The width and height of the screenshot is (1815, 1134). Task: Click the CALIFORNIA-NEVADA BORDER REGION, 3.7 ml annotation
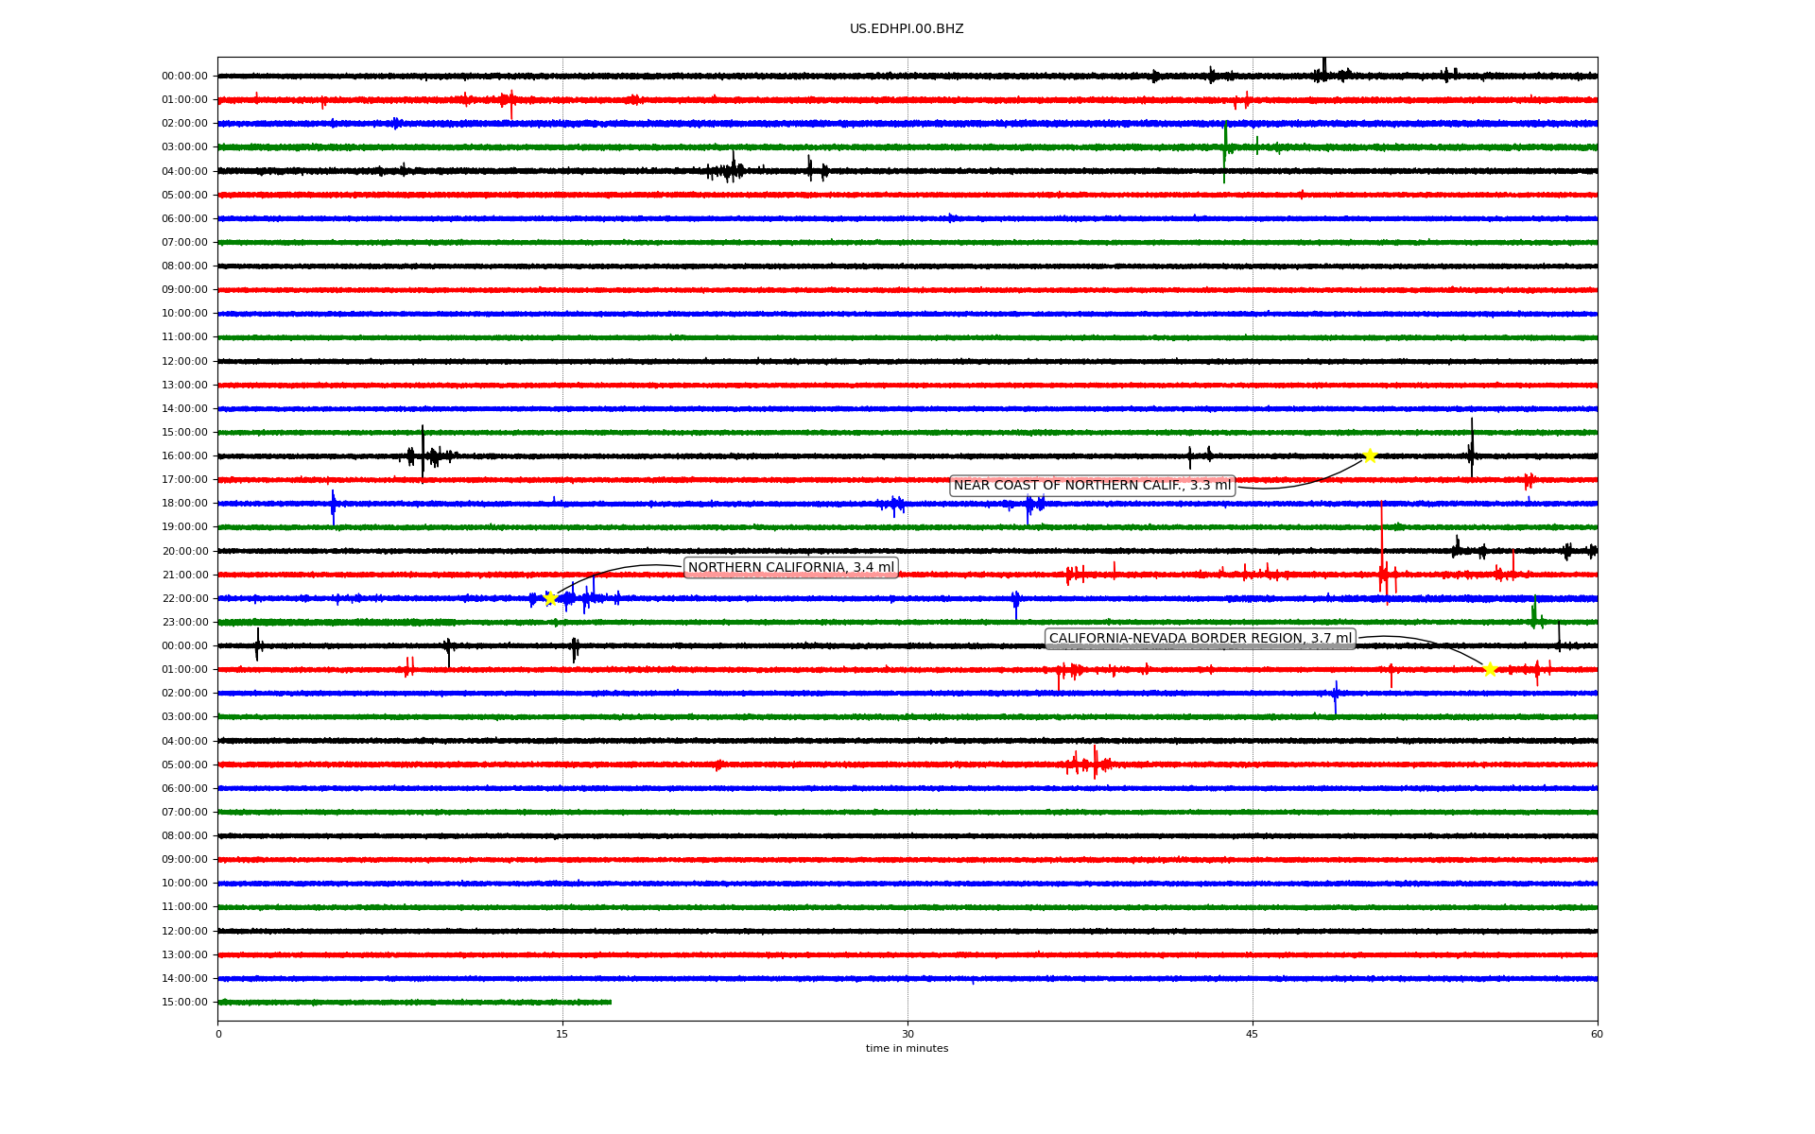click(x=1201, y=639)
